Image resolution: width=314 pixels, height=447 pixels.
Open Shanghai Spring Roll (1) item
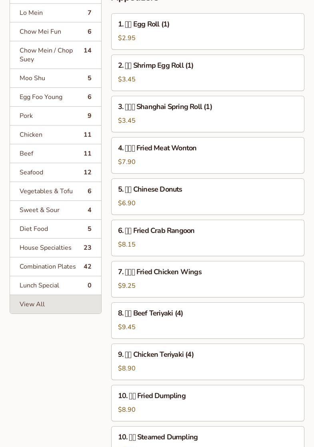click(208, 114)
